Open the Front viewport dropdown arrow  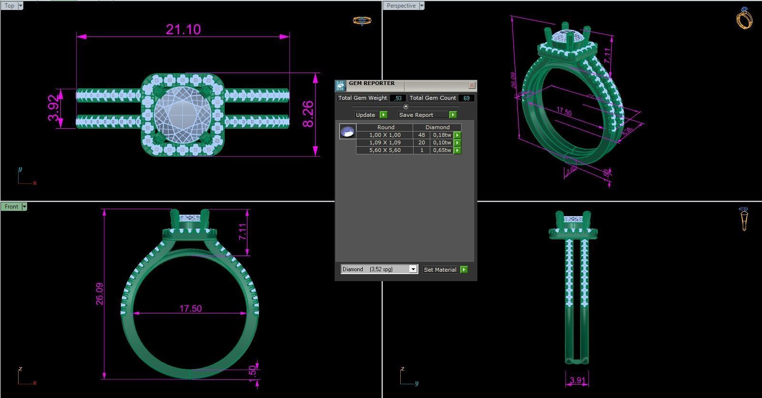pyautogui.click(x=24, y=207)
